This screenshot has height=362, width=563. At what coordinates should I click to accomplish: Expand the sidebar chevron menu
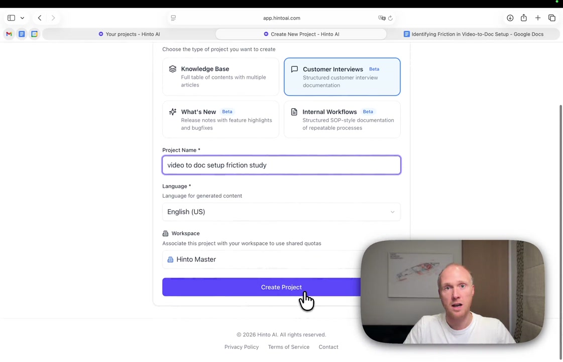click(x=22, y=18)
